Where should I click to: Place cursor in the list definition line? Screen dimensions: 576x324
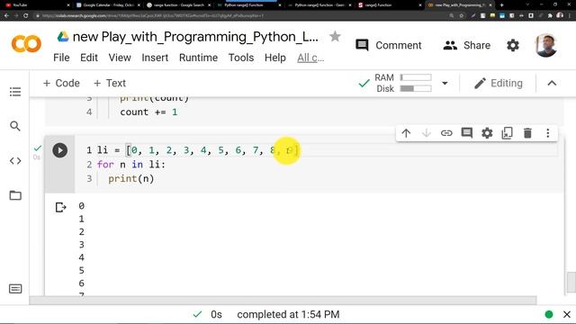tap(198, 150)
